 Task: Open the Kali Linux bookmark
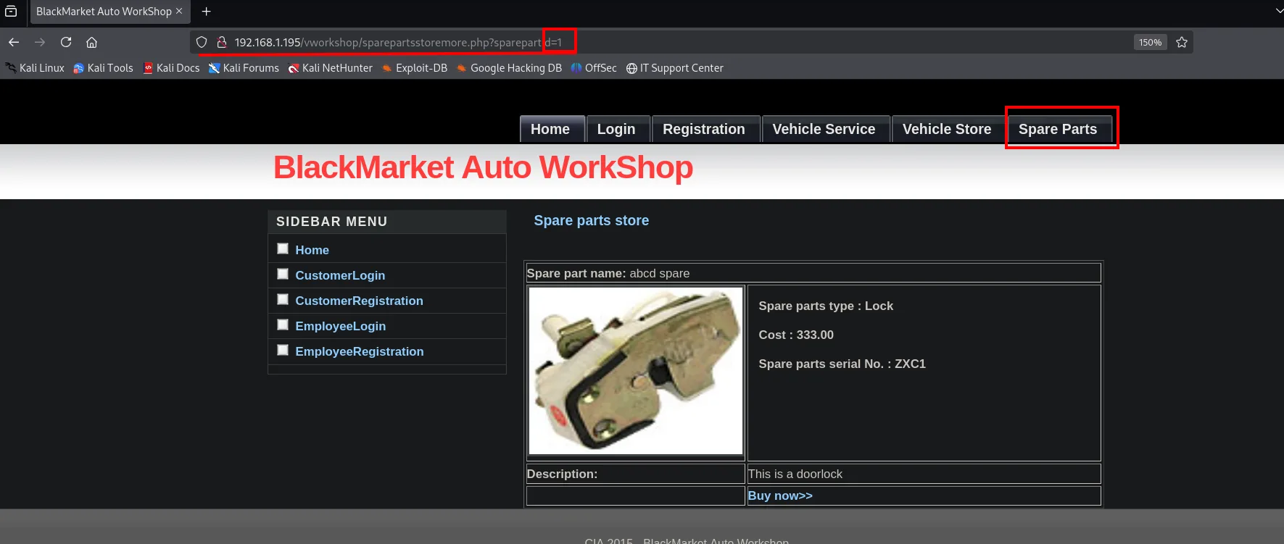tap(35, 68)
